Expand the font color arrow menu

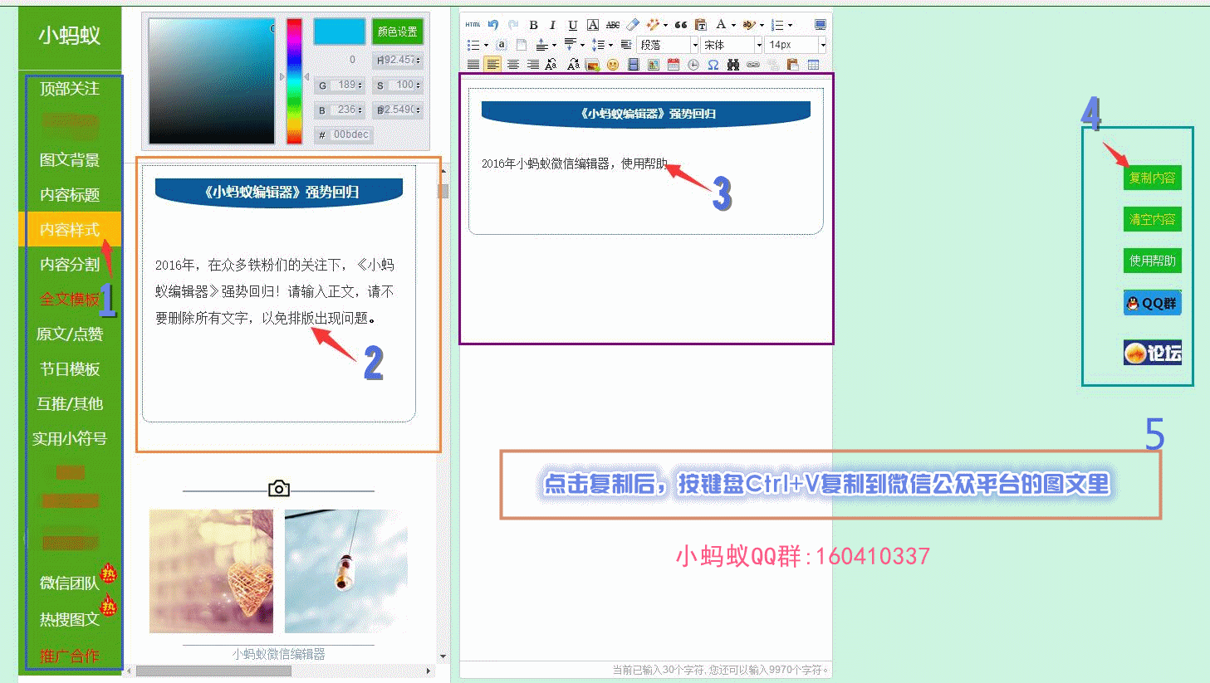733,25
